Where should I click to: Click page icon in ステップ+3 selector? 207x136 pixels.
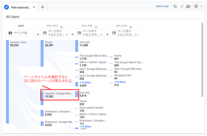point(114,33)
